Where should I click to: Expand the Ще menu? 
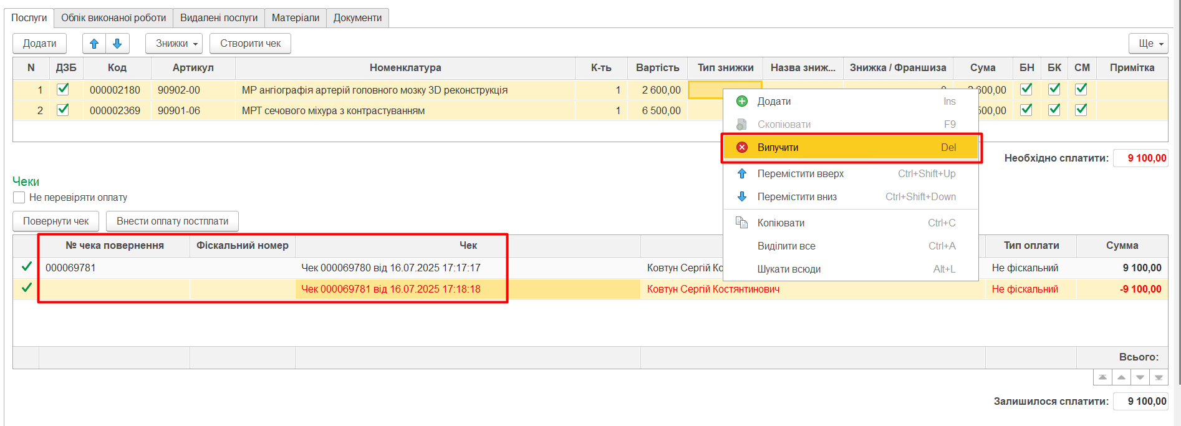click(x=1148, y=44)
